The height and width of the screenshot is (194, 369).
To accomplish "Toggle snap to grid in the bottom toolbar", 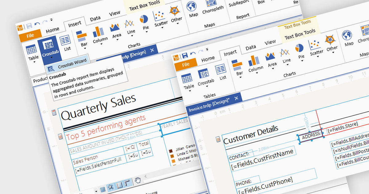I will [x=111, y=187].
